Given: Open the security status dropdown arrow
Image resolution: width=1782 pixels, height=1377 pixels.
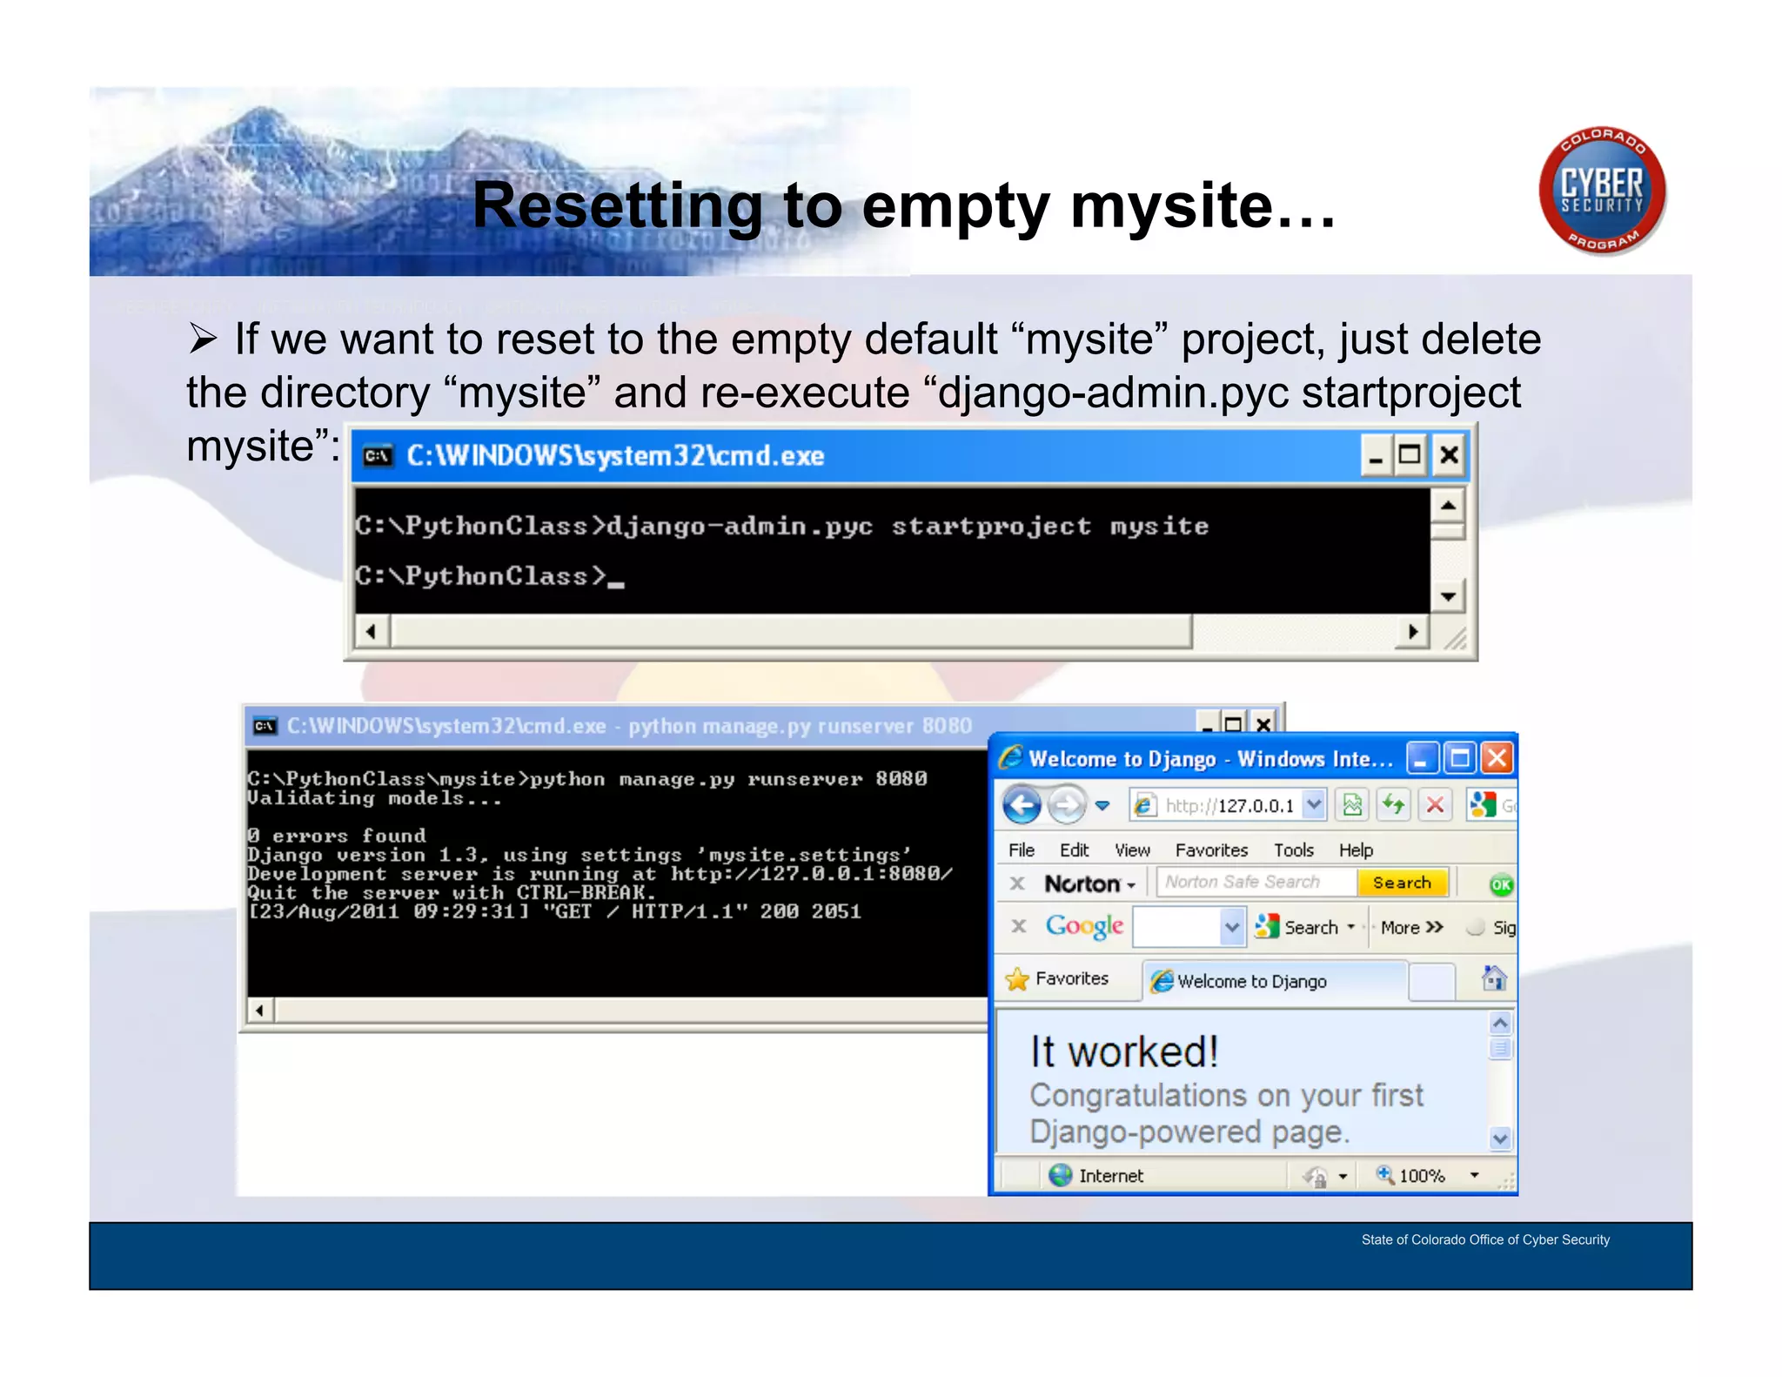Looking at the screenshot, I should [1343, 1177].
